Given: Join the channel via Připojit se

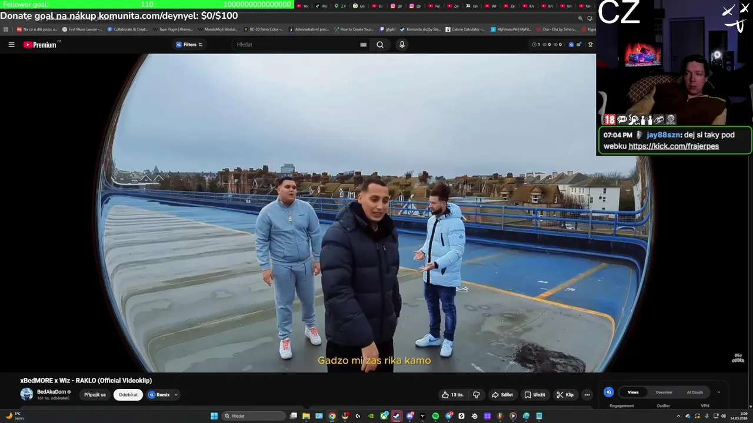Looking at the screenshot, I should click(x=95, y=395).
